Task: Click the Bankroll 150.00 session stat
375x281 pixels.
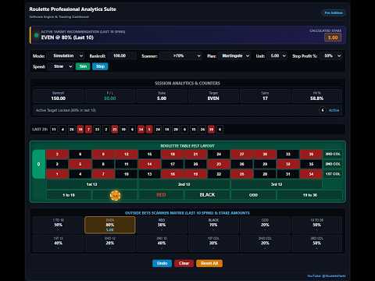Action: coord(58,96)
